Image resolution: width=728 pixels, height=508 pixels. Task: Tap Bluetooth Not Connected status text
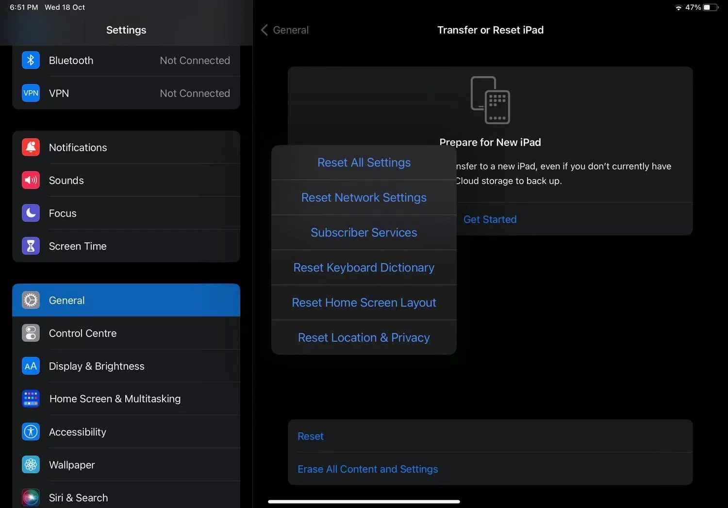click(195, 60)
